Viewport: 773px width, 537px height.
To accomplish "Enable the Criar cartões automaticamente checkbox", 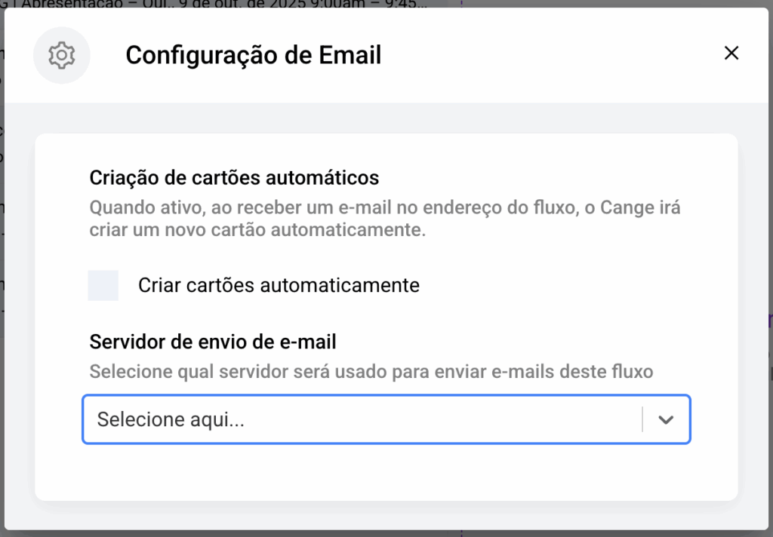I will [103, 286].
